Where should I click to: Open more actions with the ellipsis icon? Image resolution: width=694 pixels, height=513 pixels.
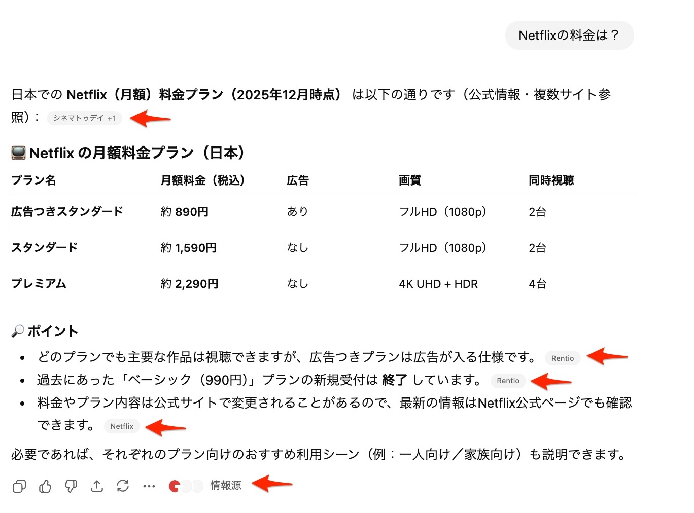[x=149, y=486]
